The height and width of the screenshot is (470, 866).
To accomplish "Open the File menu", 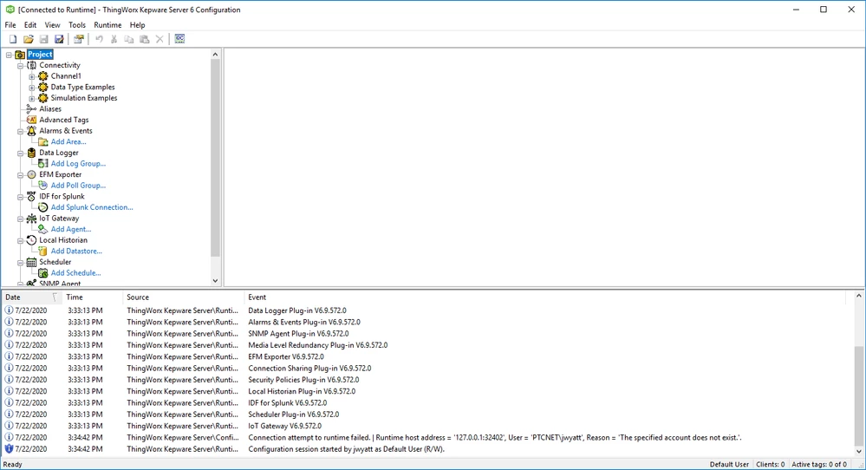I will pyautogui.click(x=10, y=25).
